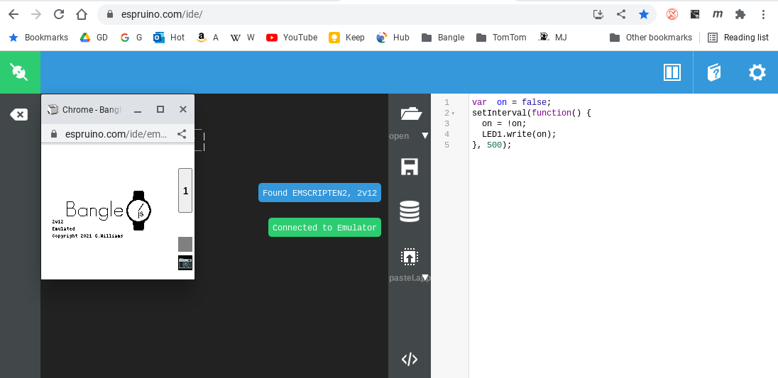The image size is (778, 378).
Task: Open the YouTube bookmark
Action: point(292,38)
